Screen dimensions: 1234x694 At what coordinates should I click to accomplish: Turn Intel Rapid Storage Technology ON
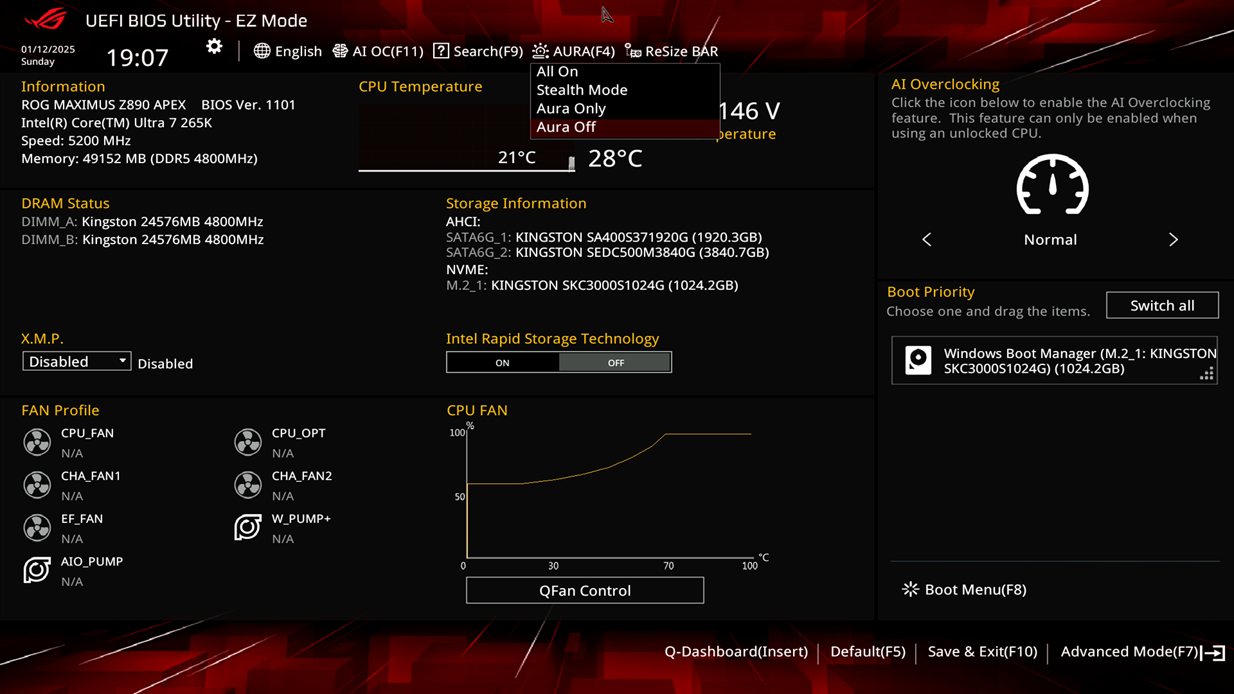click(503, 362)
